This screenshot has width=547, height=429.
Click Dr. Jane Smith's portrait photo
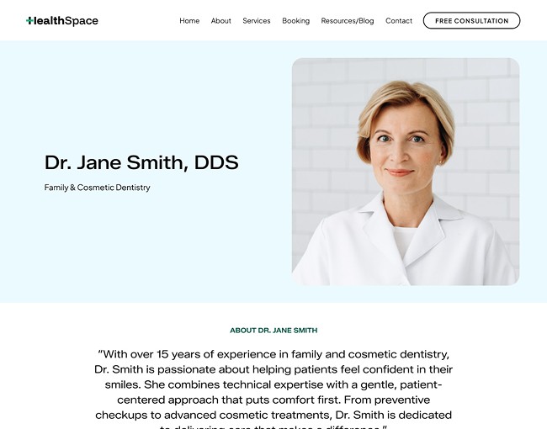coord(406,172)
